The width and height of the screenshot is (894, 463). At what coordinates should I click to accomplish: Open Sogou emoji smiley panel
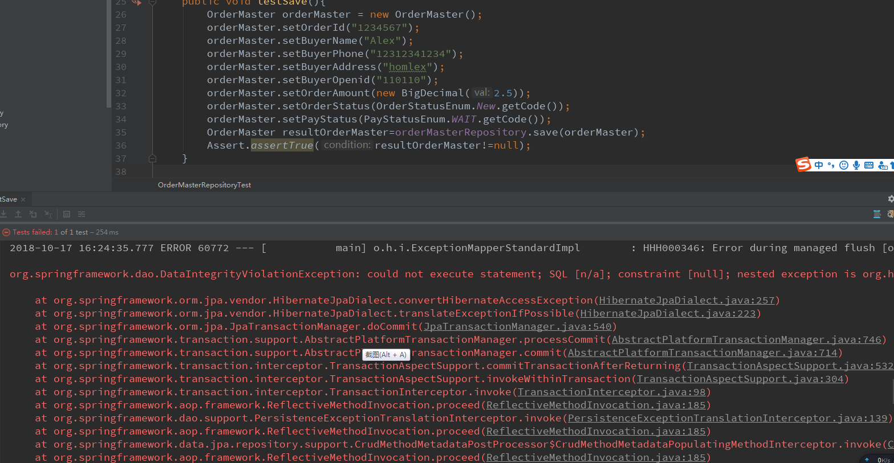pyautogui.click(x=844, y=165)
